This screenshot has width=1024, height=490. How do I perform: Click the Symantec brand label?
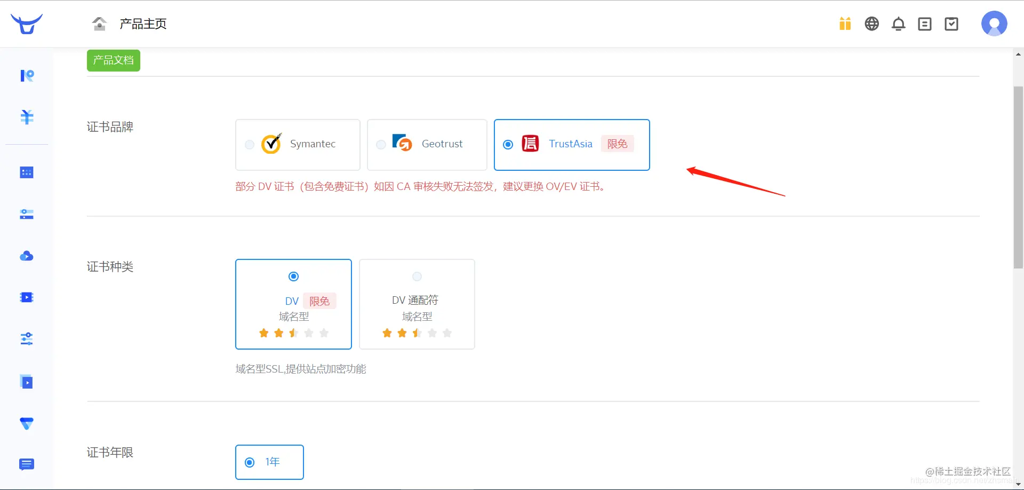313,144
